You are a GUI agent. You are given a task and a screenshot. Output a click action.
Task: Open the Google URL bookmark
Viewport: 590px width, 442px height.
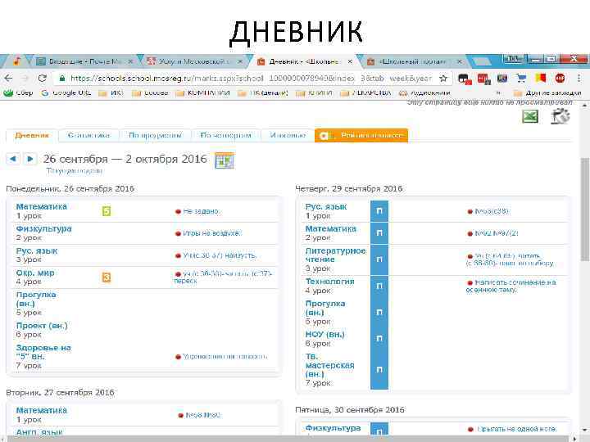click(66, 92)
